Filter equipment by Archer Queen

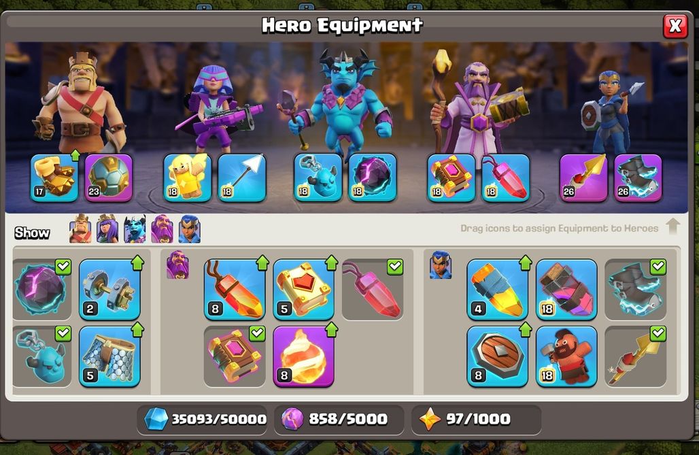107,229
